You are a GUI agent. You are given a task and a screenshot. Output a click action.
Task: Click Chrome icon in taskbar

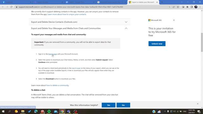click(62, 111)
